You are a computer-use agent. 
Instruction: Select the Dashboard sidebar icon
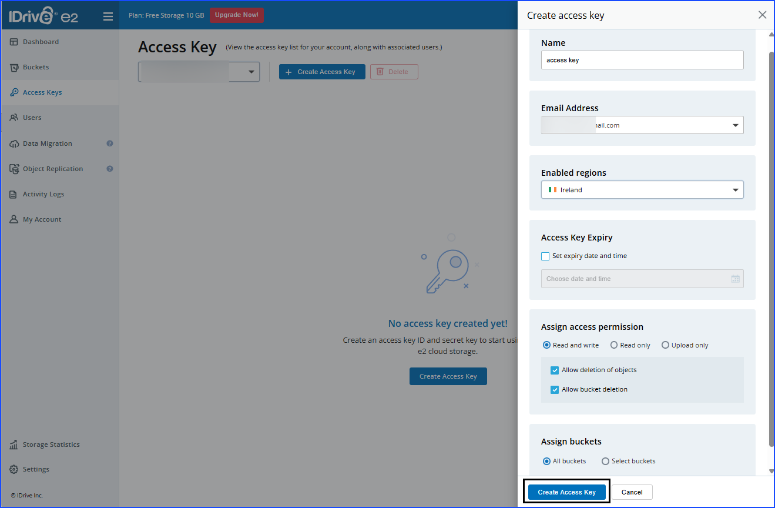13,41
